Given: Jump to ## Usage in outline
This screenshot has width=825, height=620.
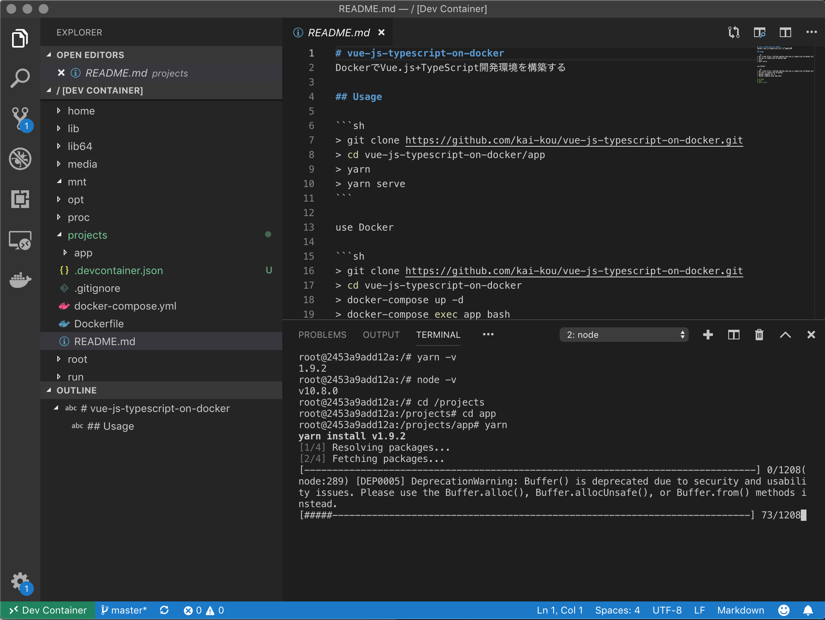Looking at the screenshot, I should (x=161, y=426).
